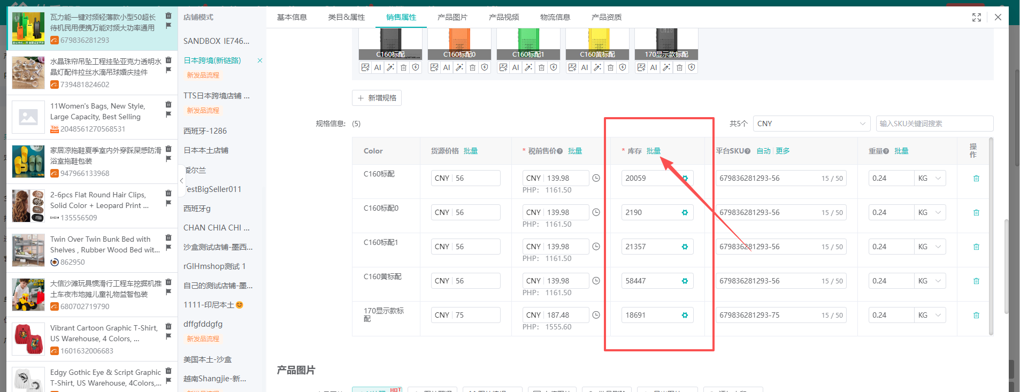Viewport: 1020px width, 392px height.
Task: Open the 物流信息 tab
Action: [555, 17]
